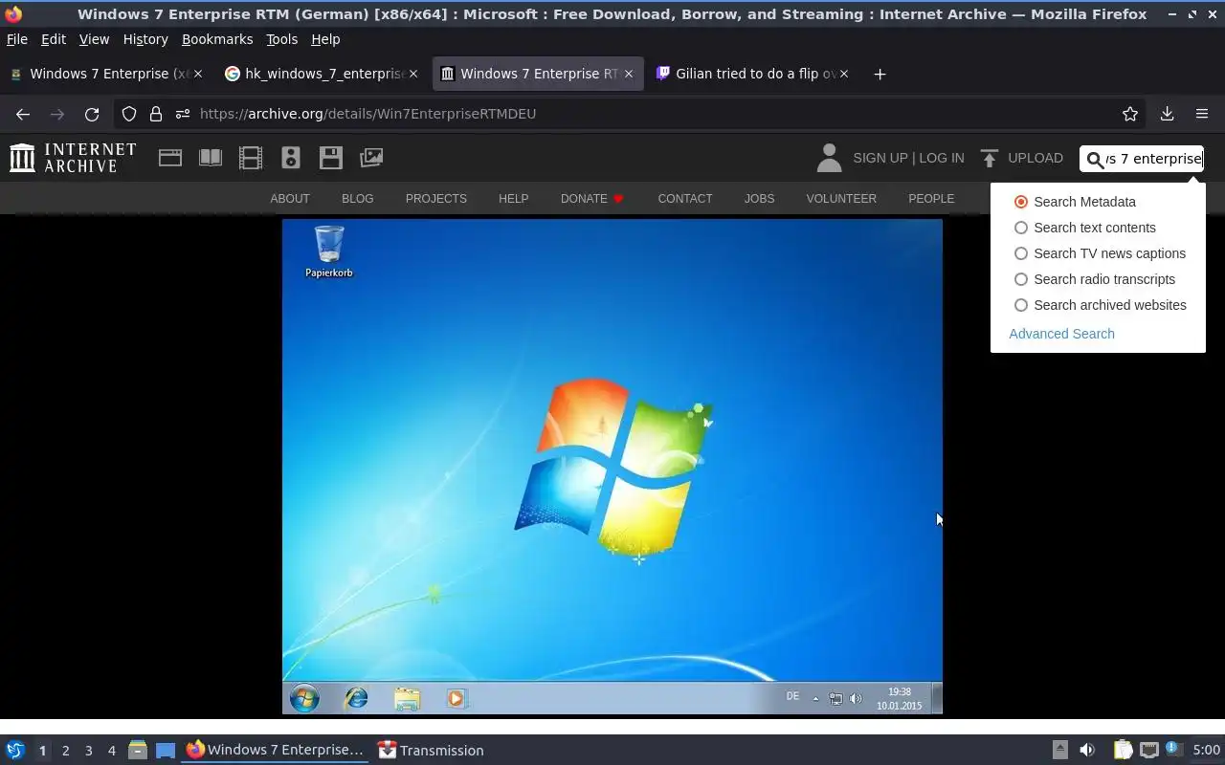Click the Firefox back arrow
This screenshot has height=765, width=1225.
tap(23, 114)
